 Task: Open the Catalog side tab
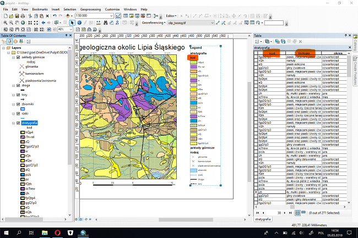pyautogui.click(x=355, y=43)
